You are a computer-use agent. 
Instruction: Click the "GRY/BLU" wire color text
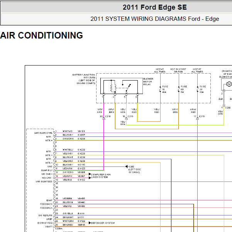pyautogui.click(x=68, y=214)
